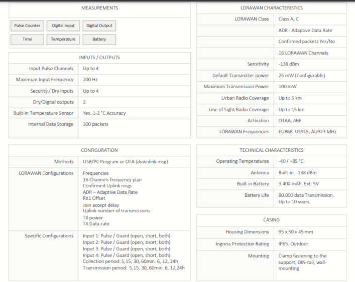The image size is (355, 282).
Task: Click the USB/PC Program or OTA value
Action: click(x=126, y=162)
